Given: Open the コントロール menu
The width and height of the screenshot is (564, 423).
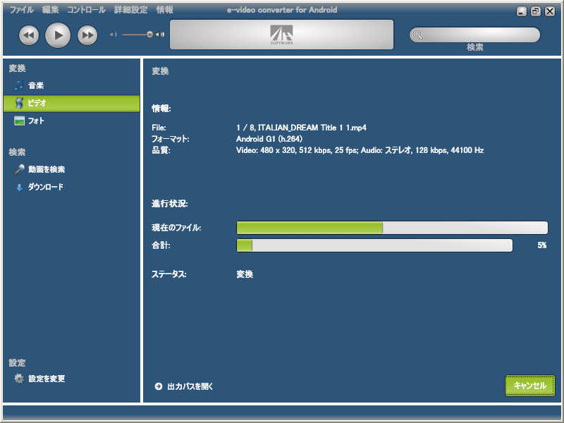Looking at the screenshot, I should (86, 10).
